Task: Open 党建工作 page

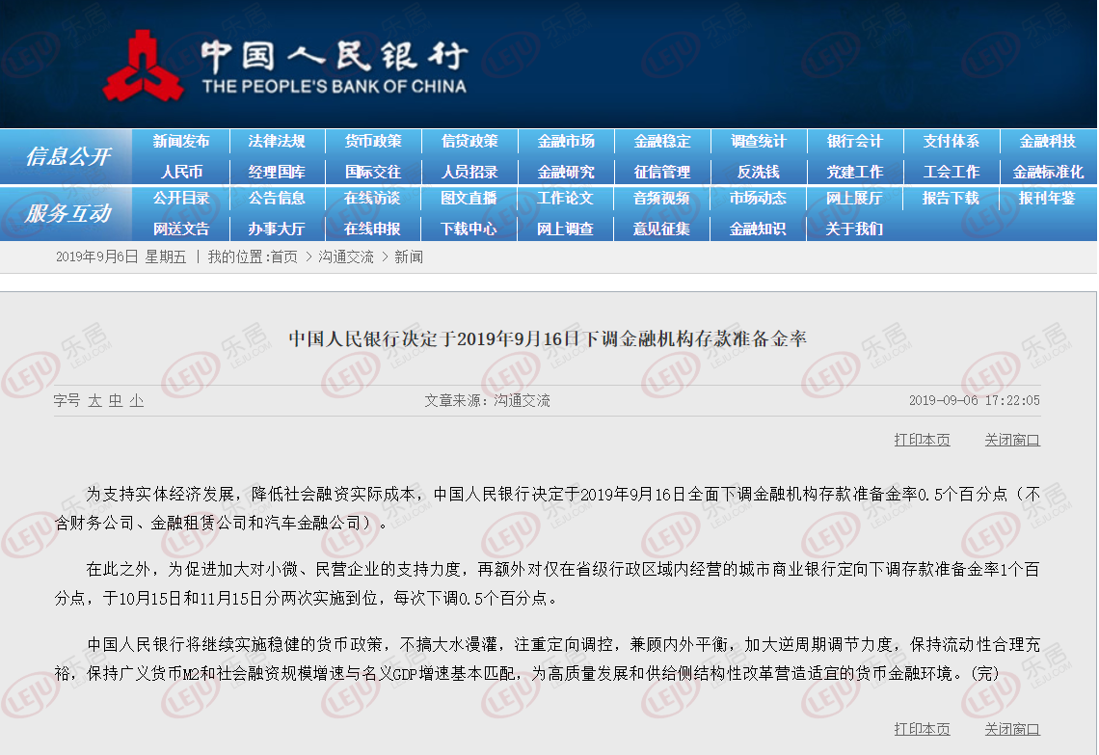Action: pos(855,172)
